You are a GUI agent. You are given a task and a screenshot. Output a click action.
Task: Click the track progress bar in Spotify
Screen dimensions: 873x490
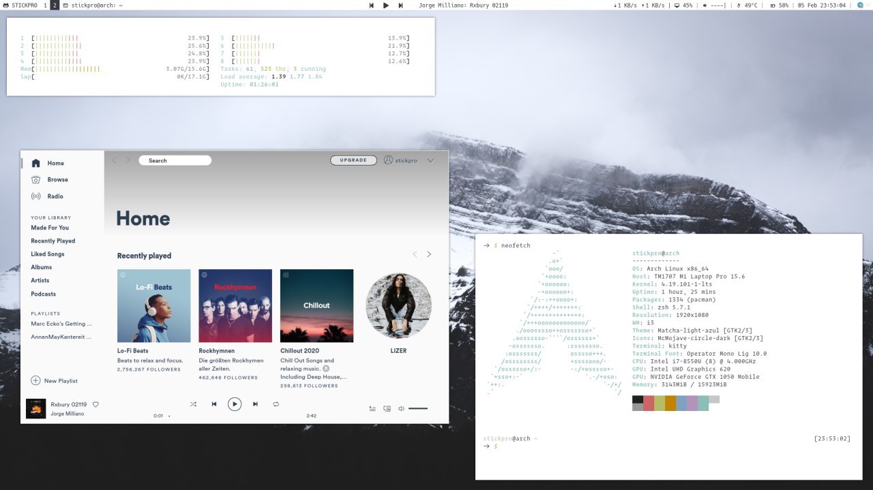tap(234, 416)
